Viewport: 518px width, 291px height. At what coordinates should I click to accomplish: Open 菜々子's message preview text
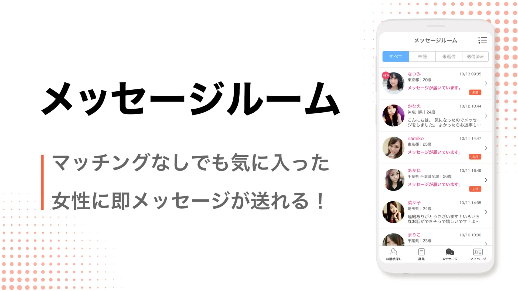click(x=444, y=219)
